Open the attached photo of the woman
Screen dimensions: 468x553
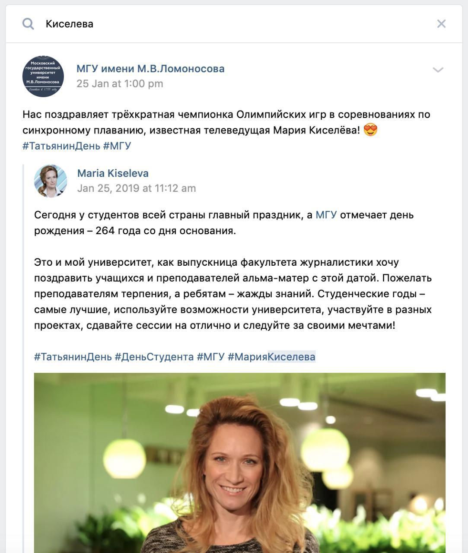coord(240,463)
